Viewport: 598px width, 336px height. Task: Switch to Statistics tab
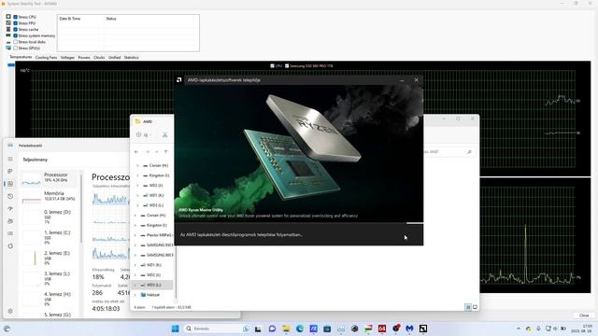pyautogui.click(x=131, y=58)
